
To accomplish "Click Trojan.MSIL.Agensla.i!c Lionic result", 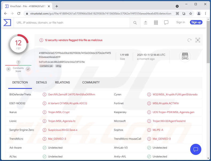I will tap(62, 121).
